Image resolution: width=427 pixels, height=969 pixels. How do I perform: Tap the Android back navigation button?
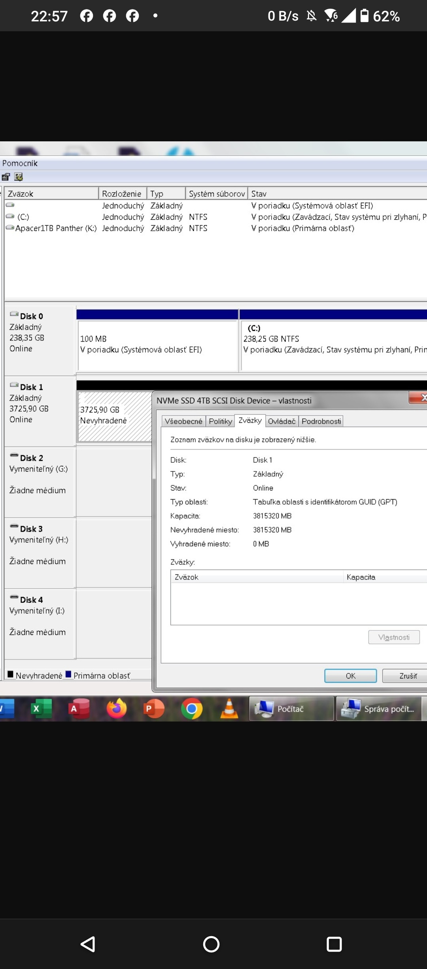pyautogui.click(x=88, y=944)
